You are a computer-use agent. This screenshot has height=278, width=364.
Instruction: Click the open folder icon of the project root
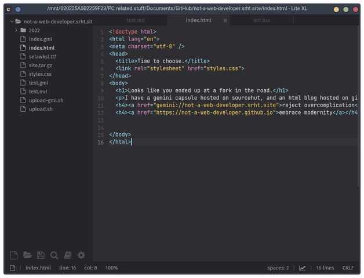(18, 21)
